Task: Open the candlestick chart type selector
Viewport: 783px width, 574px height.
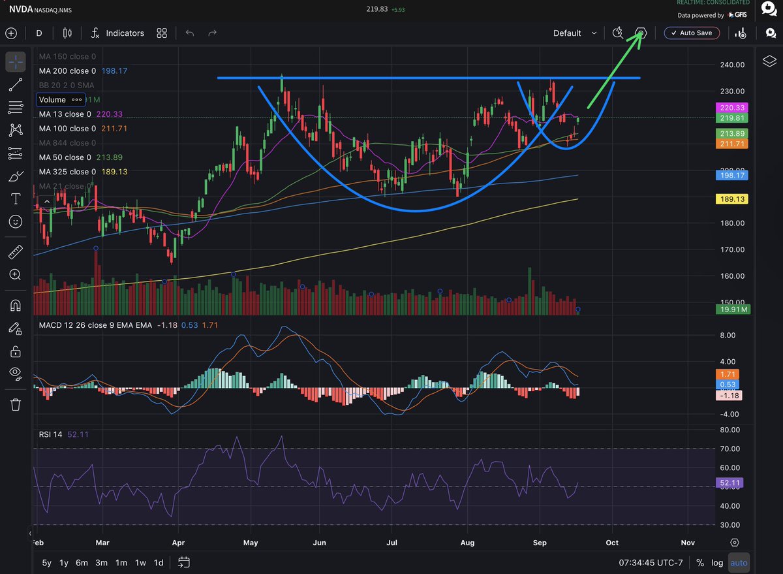Action: (67, 33)
